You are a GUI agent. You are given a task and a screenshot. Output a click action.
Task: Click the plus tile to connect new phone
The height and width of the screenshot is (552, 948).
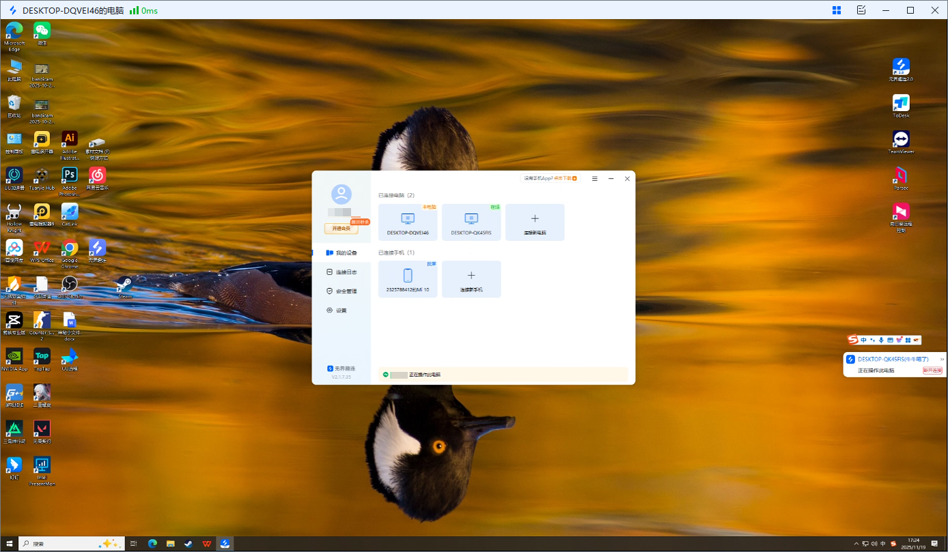pos(471,278)
